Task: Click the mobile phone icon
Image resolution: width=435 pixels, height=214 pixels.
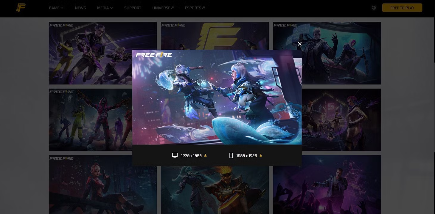Action: [x=231, y=155]
